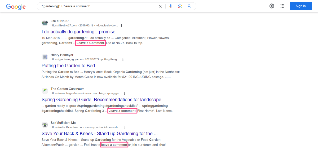Click 'Leave a Comment' in Life at No.27 snippet
This screenshot has width=318, height=153.
tap(90, 43)
